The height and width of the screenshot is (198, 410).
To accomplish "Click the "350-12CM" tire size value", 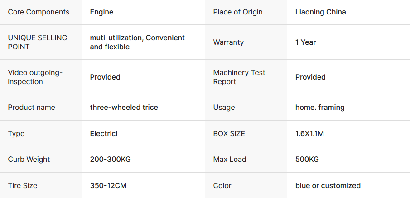I will [x=108, y=185].
